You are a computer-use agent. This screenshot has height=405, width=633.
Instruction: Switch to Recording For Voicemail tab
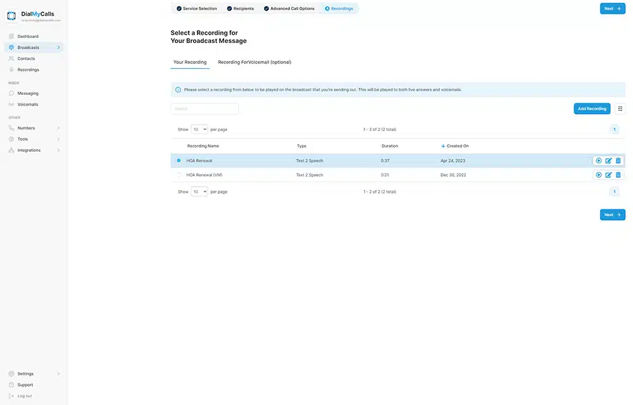(254, 62)
